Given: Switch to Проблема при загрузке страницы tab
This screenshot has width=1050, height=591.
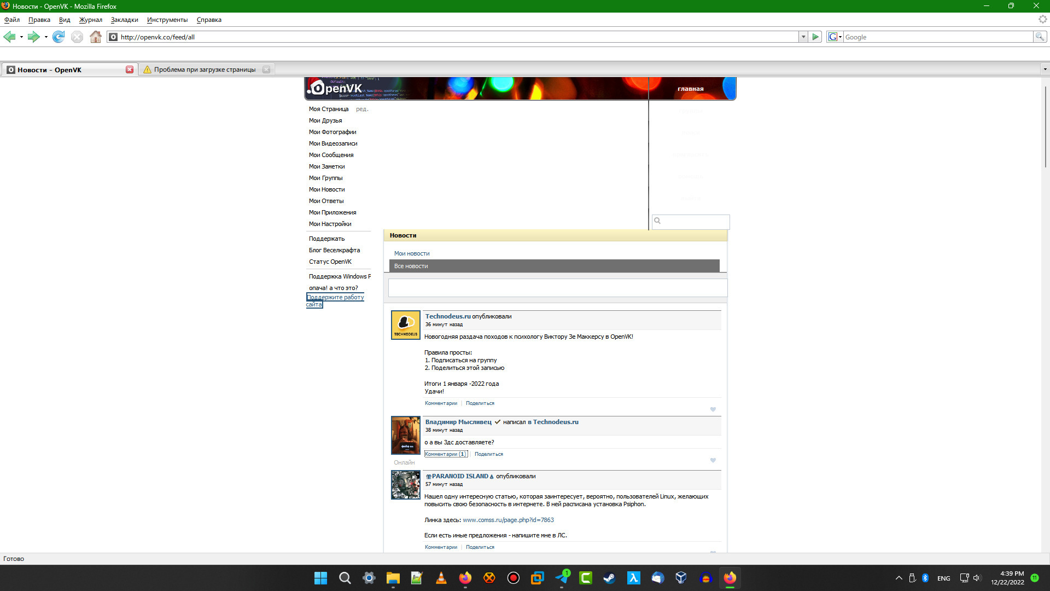Looking at the screenshot, I should pyautogui.click(x=205, y=69).
